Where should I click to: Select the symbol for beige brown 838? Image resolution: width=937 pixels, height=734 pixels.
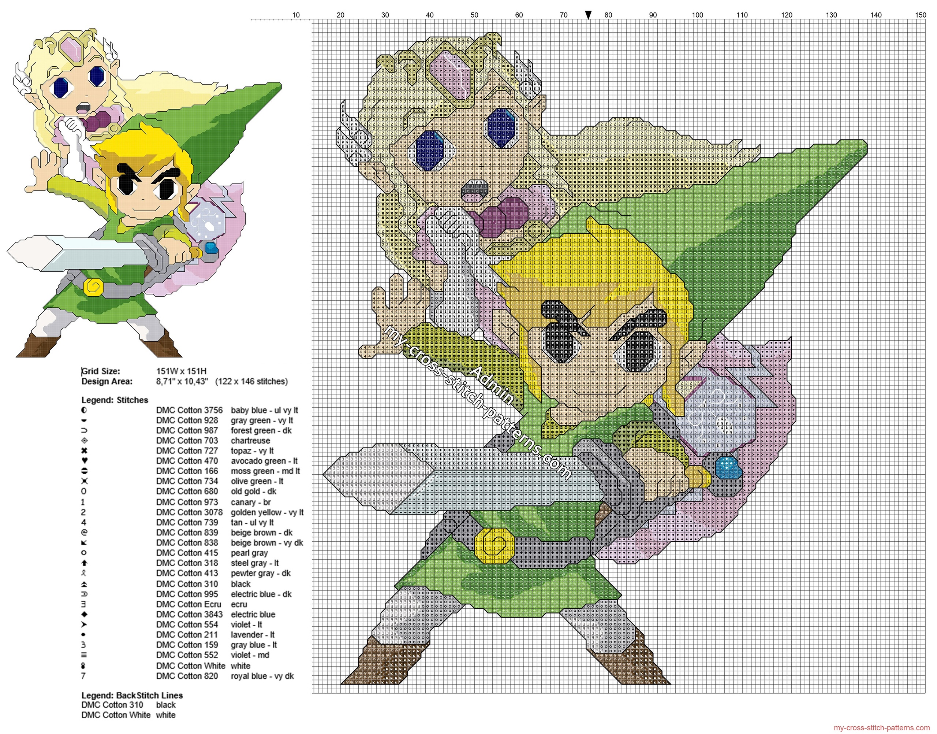84,543
